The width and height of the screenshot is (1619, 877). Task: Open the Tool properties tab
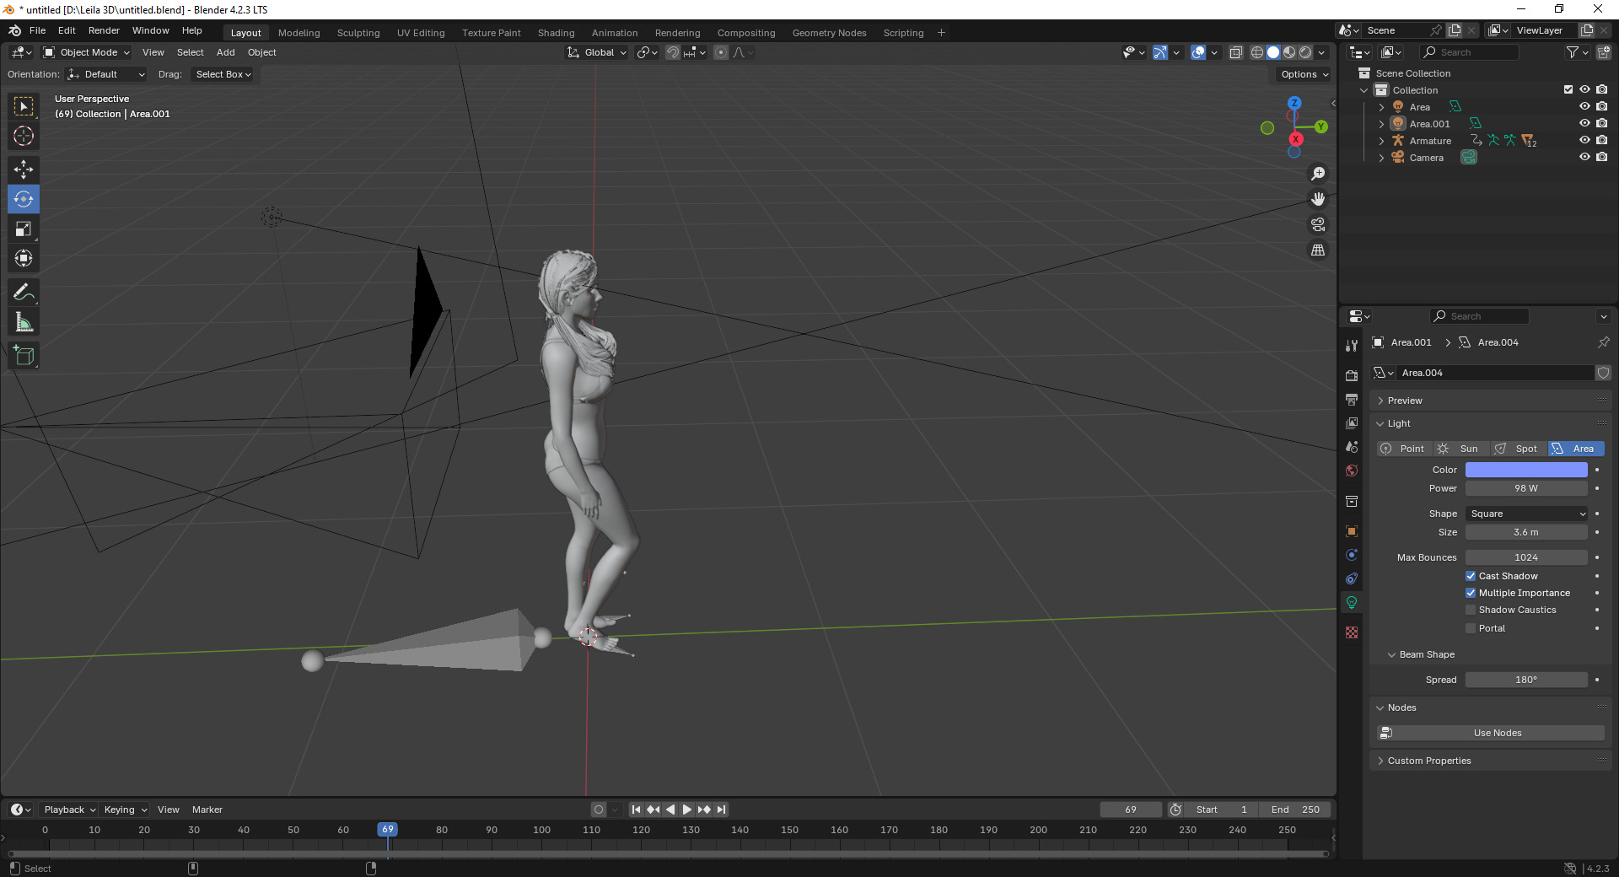(x=1352, y=346)
